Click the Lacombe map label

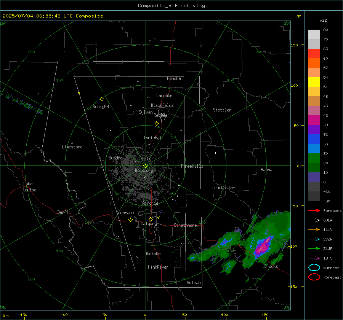point(164,96)
